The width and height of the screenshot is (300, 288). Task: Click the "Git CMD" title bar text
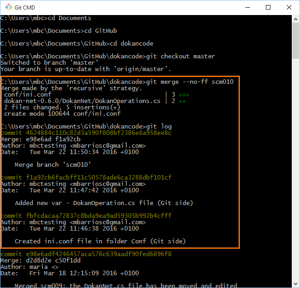25,7
